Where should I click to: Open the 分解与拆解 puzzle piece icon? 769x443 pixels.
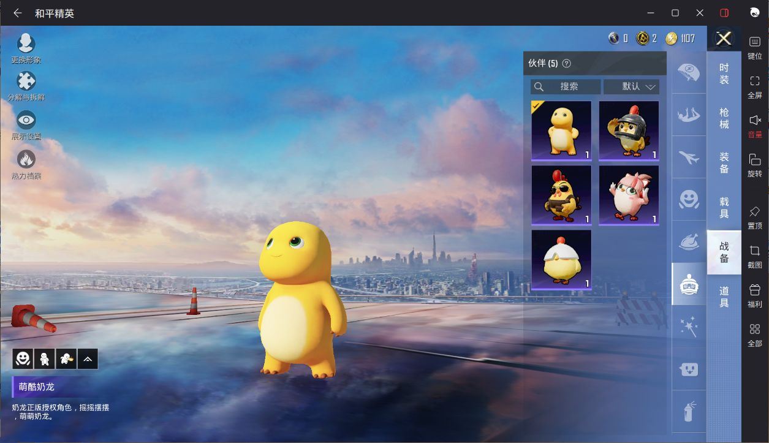click(26, 81)
